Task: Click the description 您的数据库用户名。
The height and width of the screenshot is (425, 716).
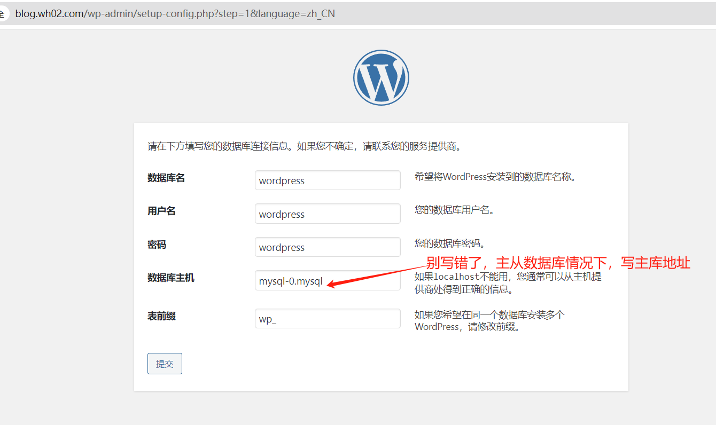Action: tap(455, 210)
